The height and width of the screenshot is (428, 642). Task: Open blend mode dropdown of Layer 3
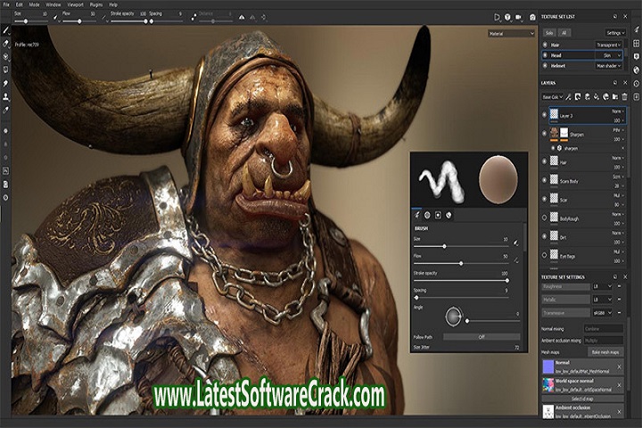[x=618, y=111]
